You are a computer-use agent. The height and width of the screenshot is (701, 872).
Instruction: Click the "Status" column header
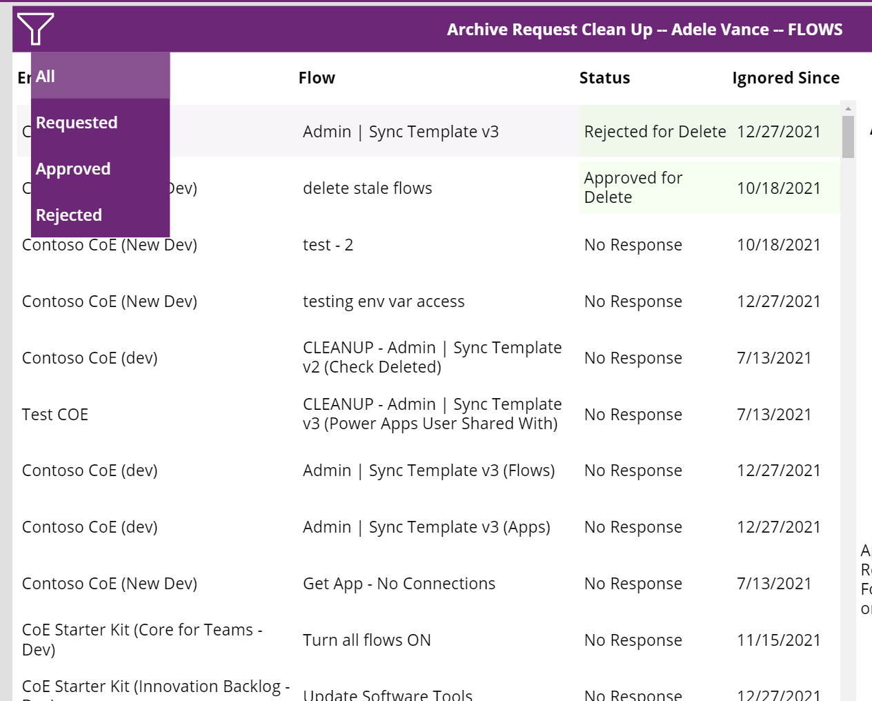tap(604, 77)
